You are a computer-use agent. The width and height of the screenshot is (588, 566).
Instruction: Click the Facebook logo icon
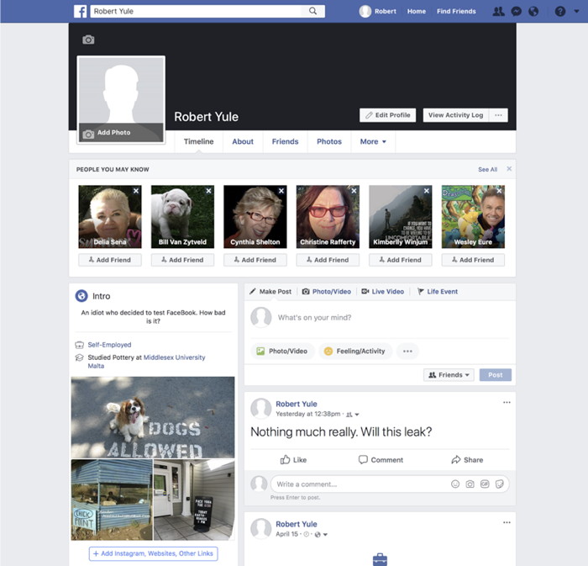click(x=81, y=11)
